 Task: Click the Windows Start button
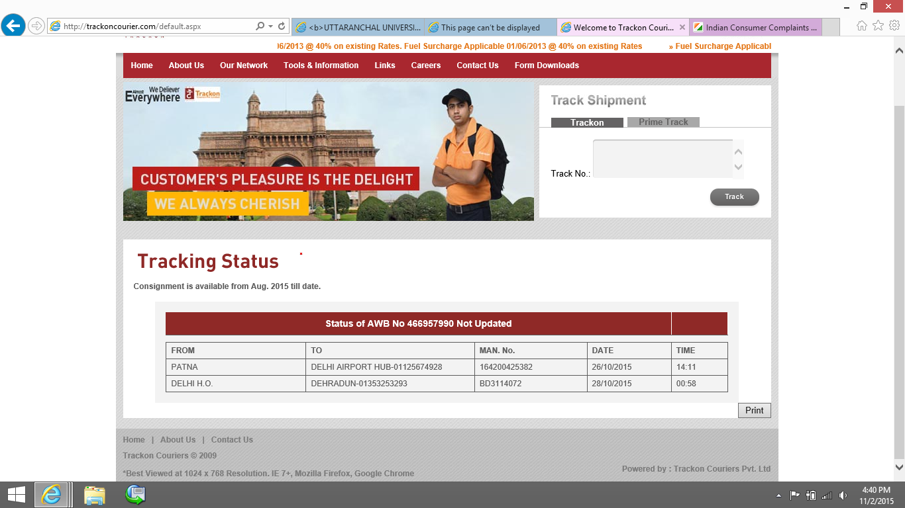(x=16, y=494)
